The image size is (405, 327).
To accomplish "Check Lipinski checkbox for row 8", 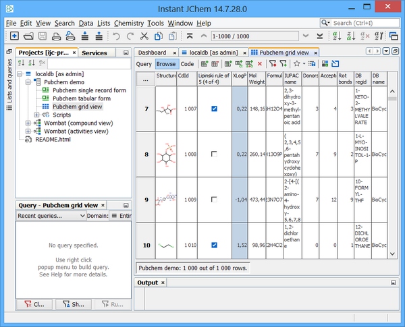I will (214, 154).
